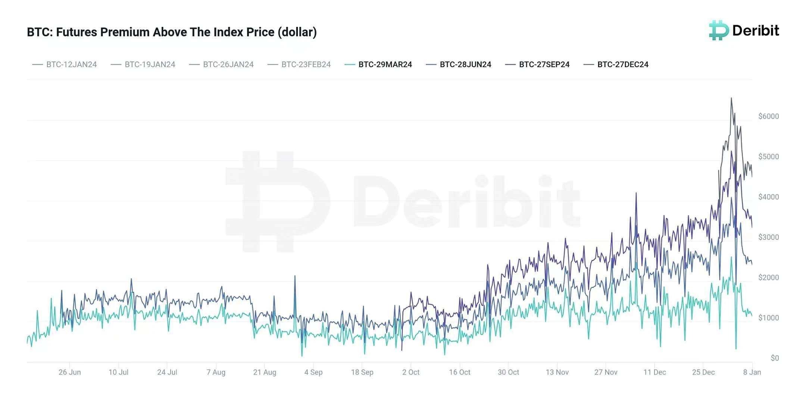Click the 27 Nov x-axis date label
Screen dimensions: 806x403
pos(606,372)
